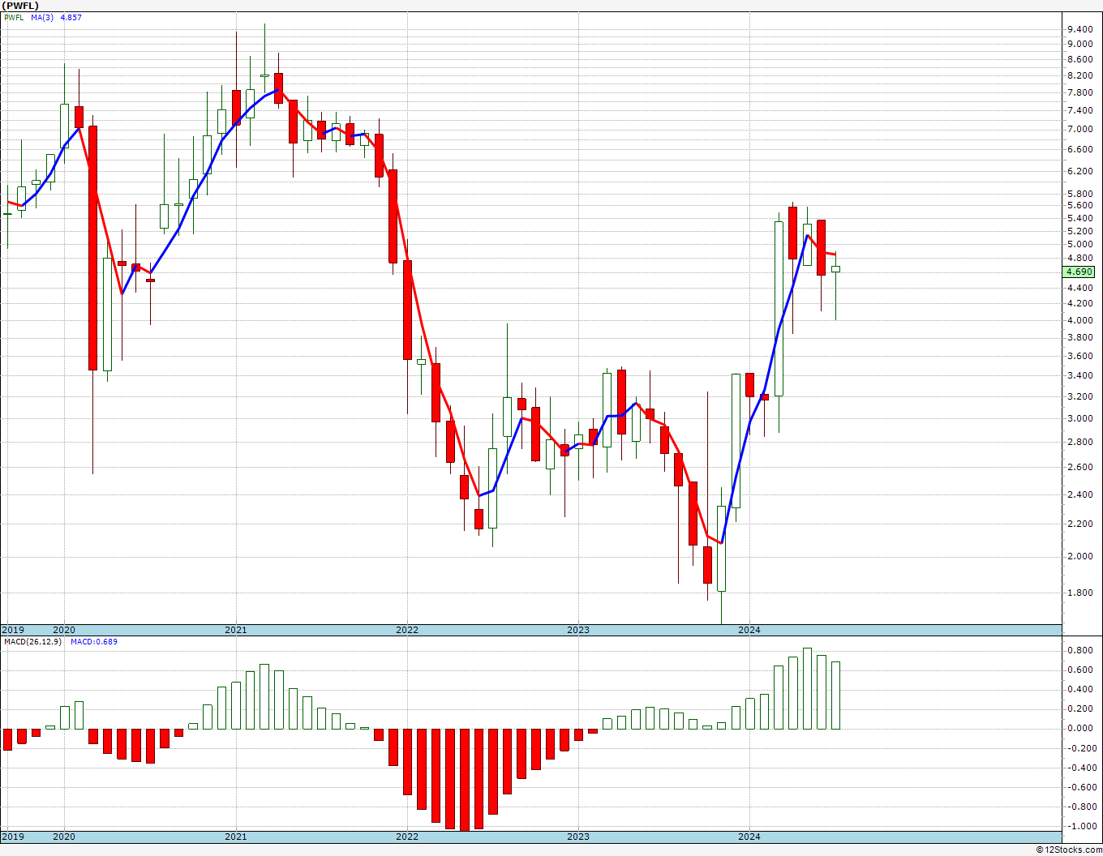
Task: Click 2019 on the MACD panel time axis
Action: [x=13, y=837]
